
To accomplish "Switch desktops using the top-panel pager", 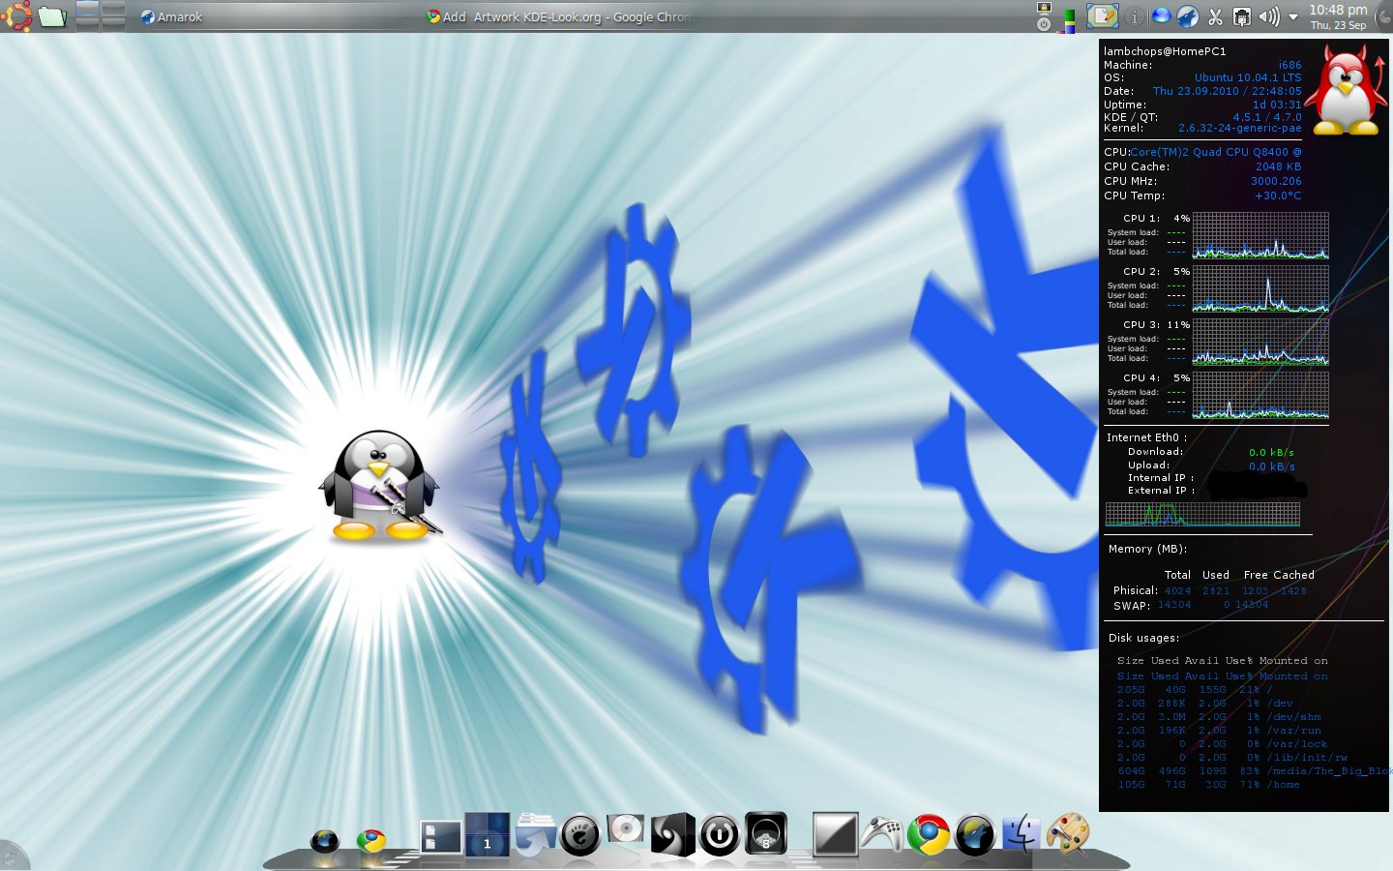I will coord(101,16).
